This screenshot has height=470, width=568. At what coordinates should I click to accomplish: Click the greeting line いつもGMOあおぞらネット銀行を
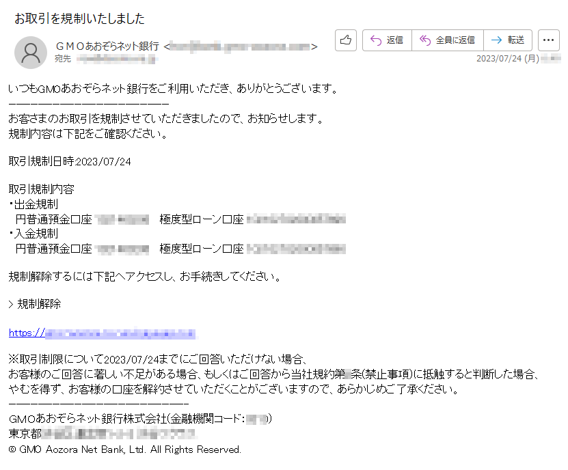[173, 89]
